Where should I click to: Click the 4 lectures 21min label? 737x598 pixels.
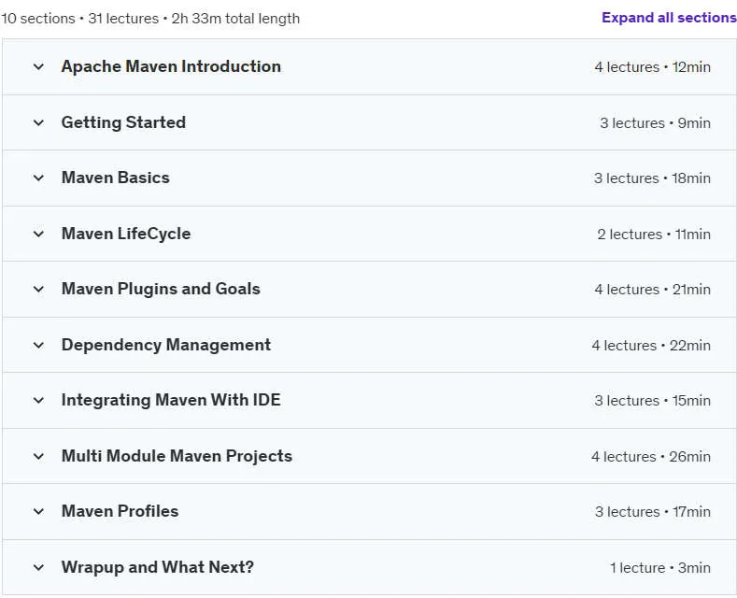pos(652,290)
